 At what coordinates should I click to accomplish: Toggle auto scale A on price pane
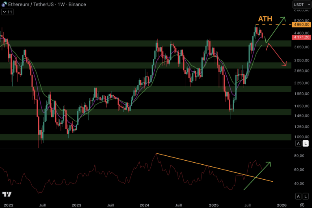click(x=298, y=143)
